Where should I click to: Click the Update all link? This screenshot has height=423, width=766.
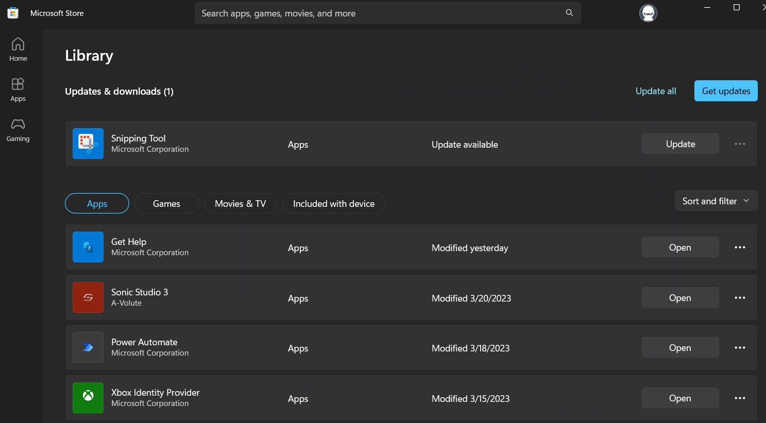[656, 91]
